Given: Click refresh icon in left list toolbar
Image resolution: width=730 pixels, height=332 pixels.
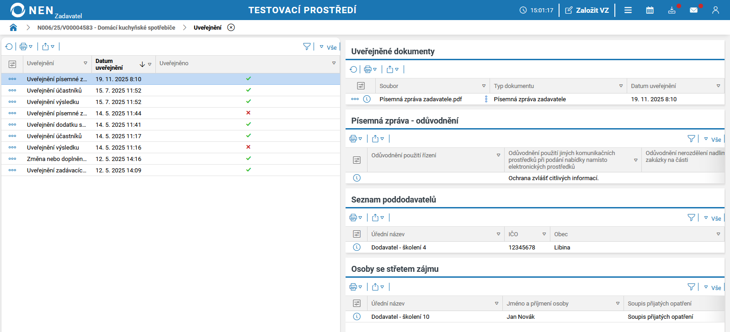Looking at the screenshot, I should [9, 47].
